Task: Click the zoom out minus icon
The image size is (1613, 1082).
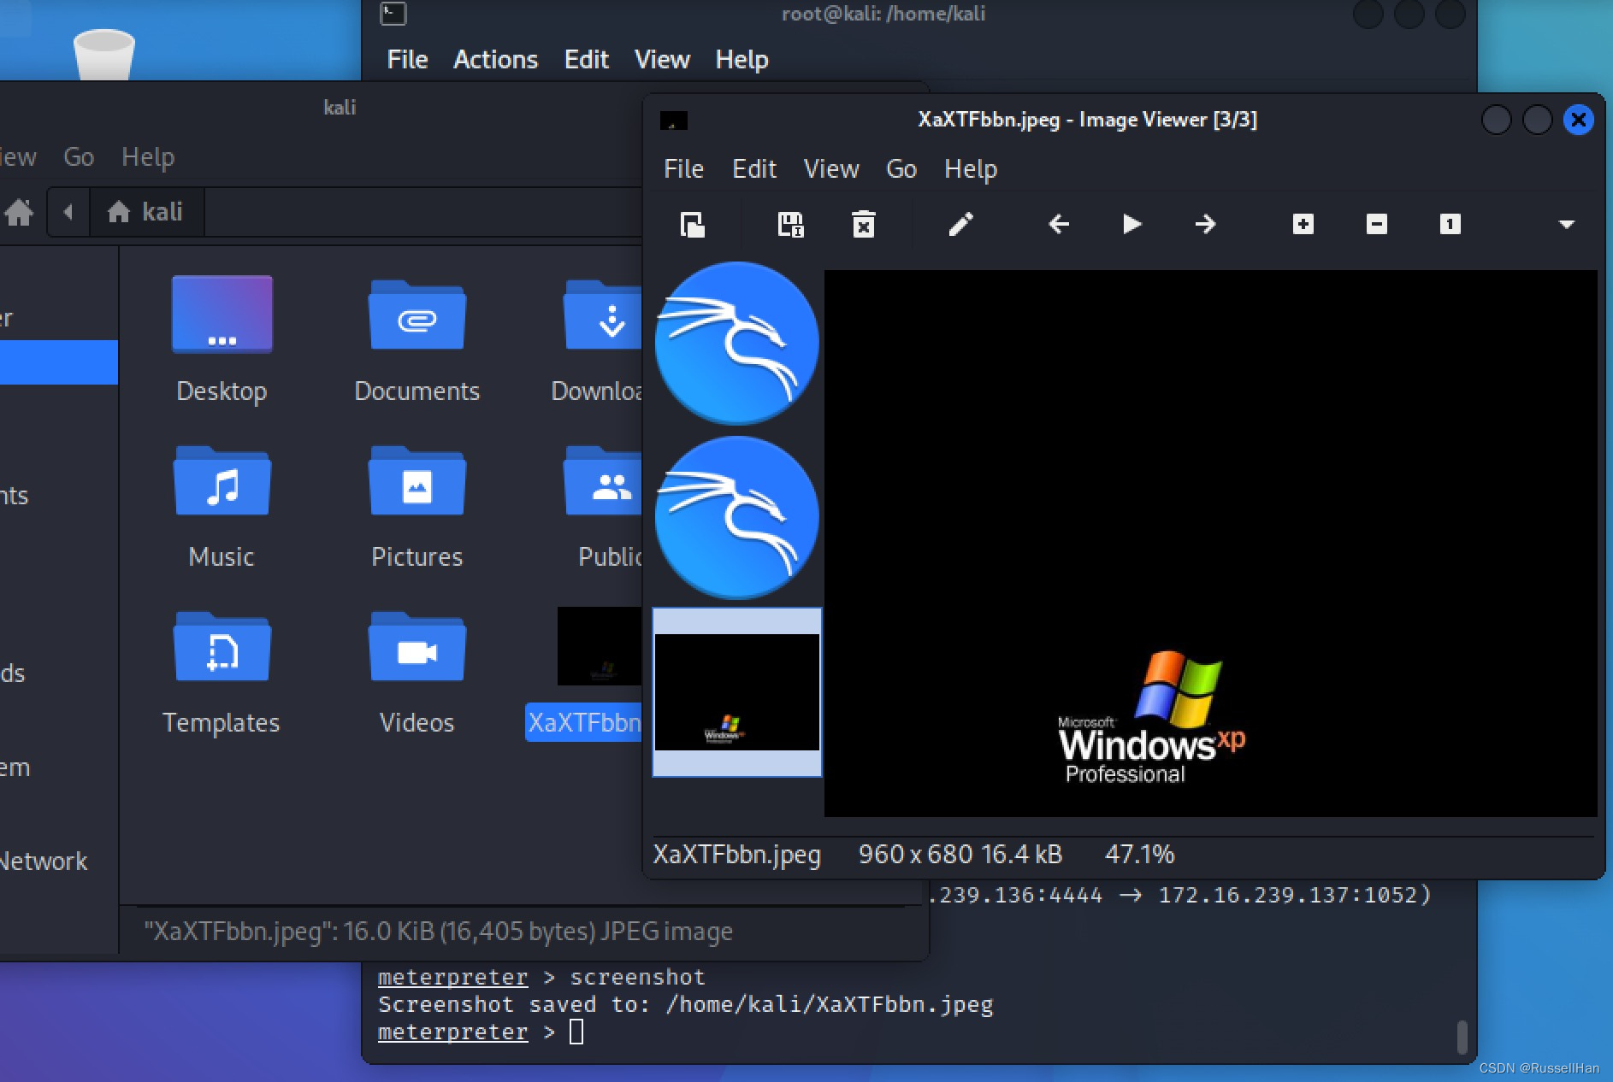Action: tap(1377, 224)
